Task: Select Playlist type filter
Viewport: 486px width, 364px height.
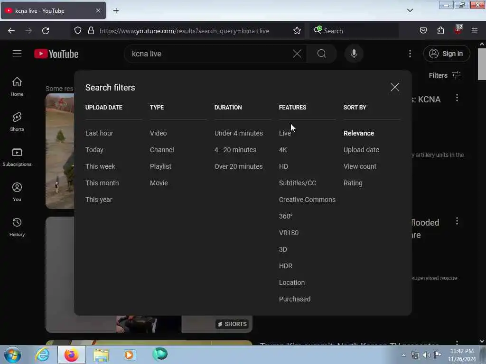Action: click(x=160, y=166)
